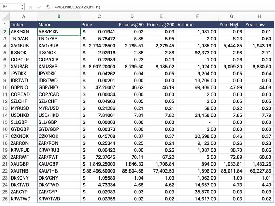Open the Name Box dropdown arrows
This screenshot has height=206, width=275.
coord(22,7)
